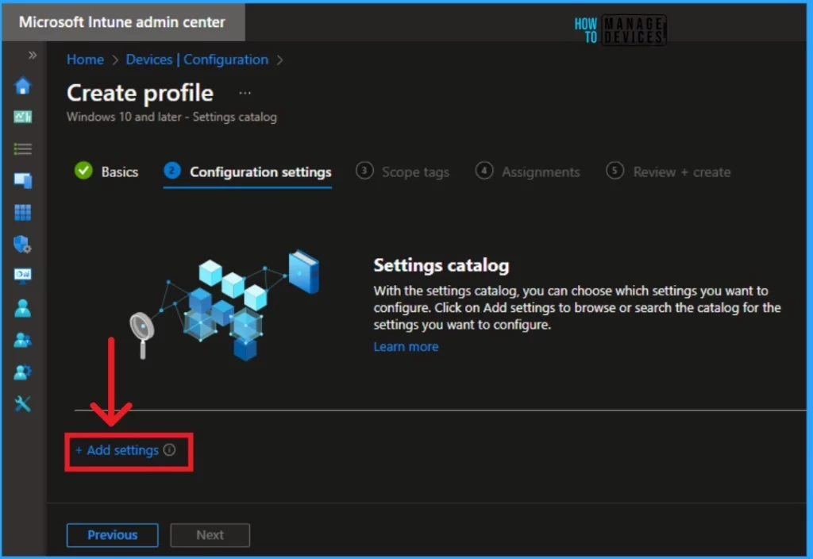Go to Home breadcrumb link
813x559 pixels.
(85, 60)
